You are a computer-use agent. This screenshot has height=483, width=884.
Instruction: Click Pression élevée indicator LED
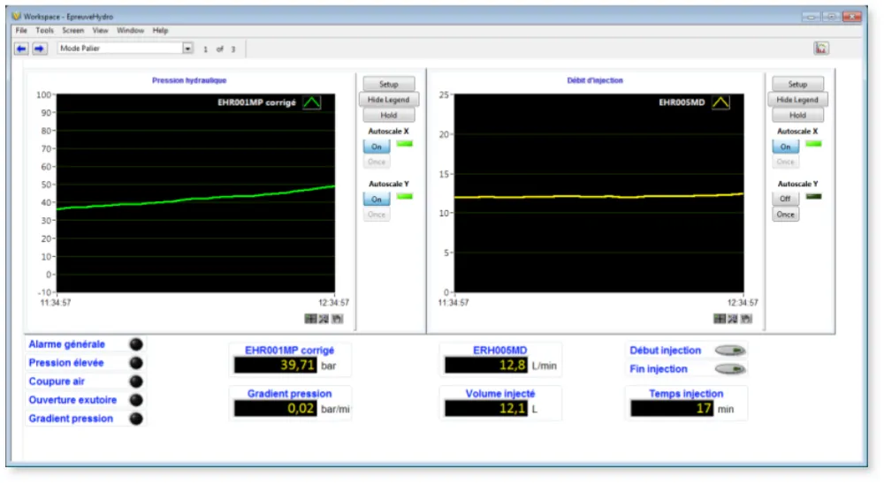(x=136, y=363)
